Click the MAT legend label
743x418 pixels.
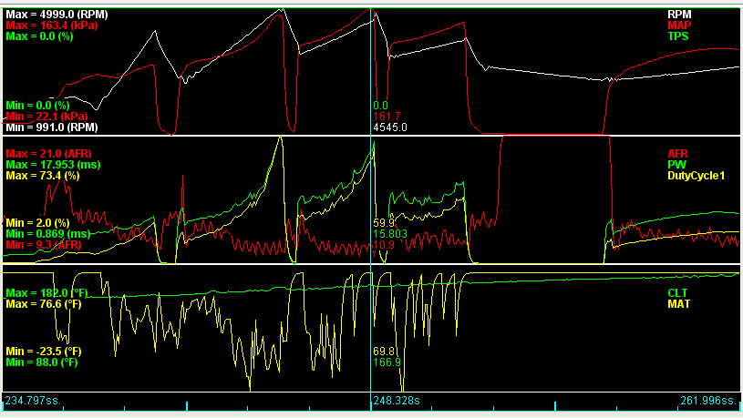[678, 304]
